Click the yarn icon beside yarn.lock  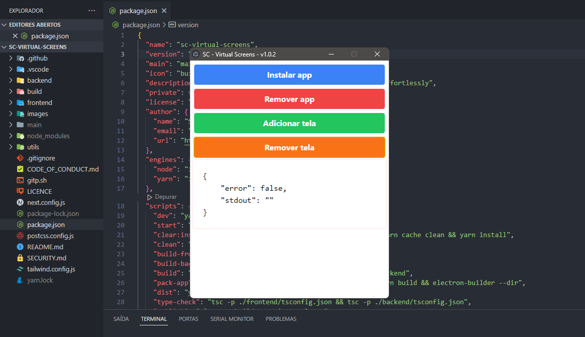pyautogui.click(x=20, y=280)
